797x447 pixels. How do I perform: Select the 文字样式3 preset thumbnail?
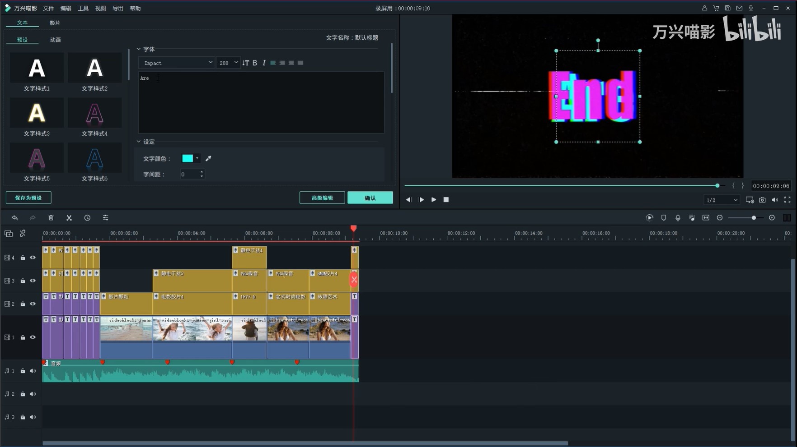click(37, 113)
